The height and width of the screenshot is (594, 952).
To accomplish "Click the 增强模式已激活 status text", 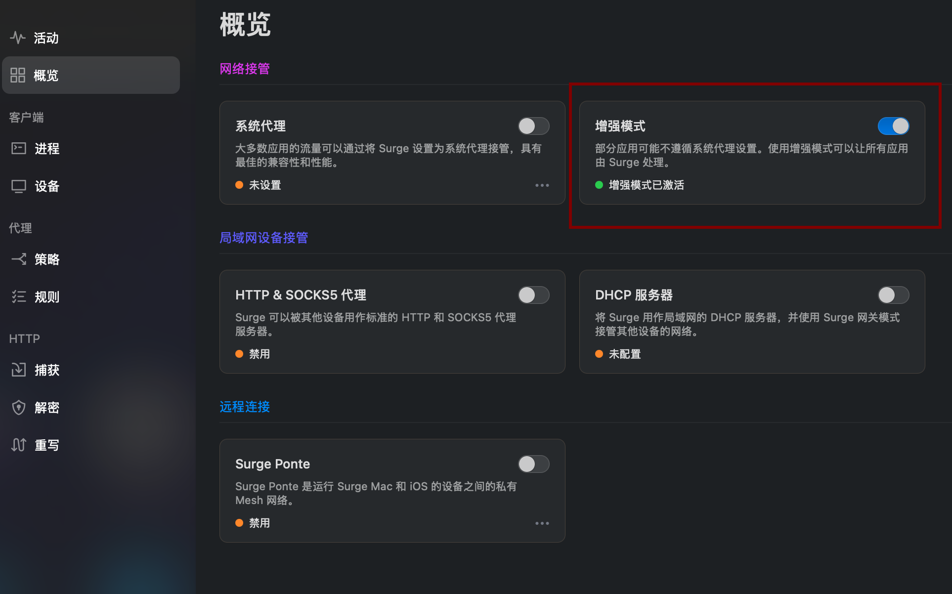I will coord(646,185).
